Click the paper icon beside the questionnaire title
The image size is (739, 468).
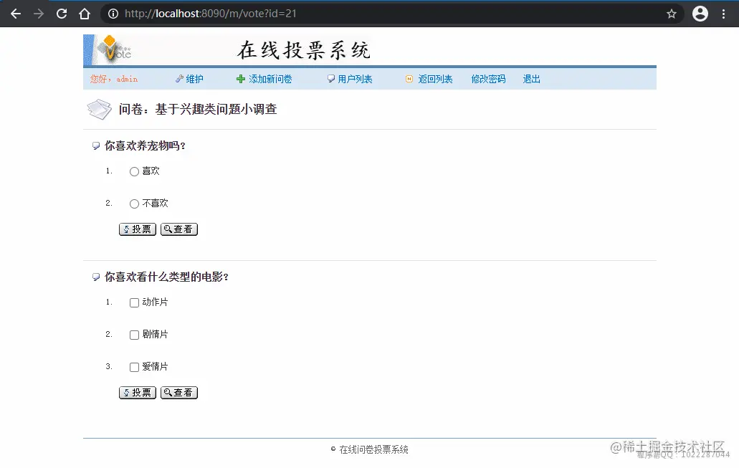click(99, 109)
